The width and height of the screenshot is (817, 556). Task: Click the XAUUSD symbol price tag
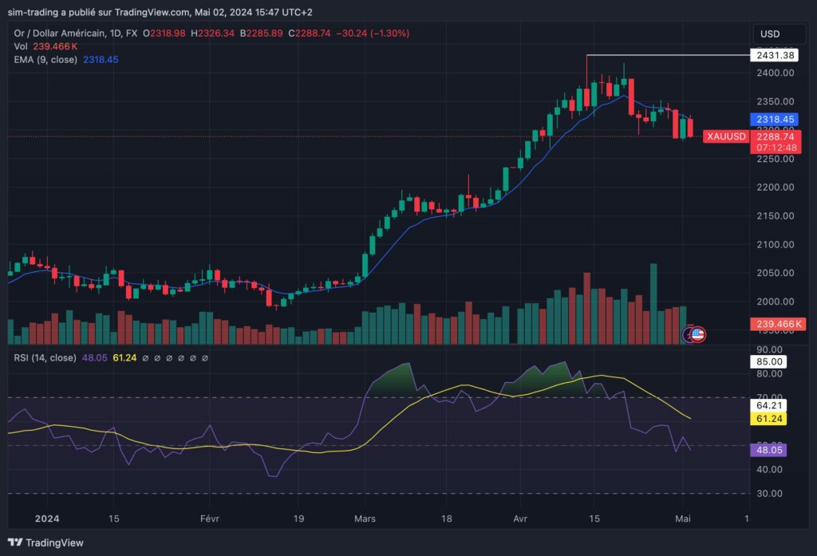pos(725,137)
